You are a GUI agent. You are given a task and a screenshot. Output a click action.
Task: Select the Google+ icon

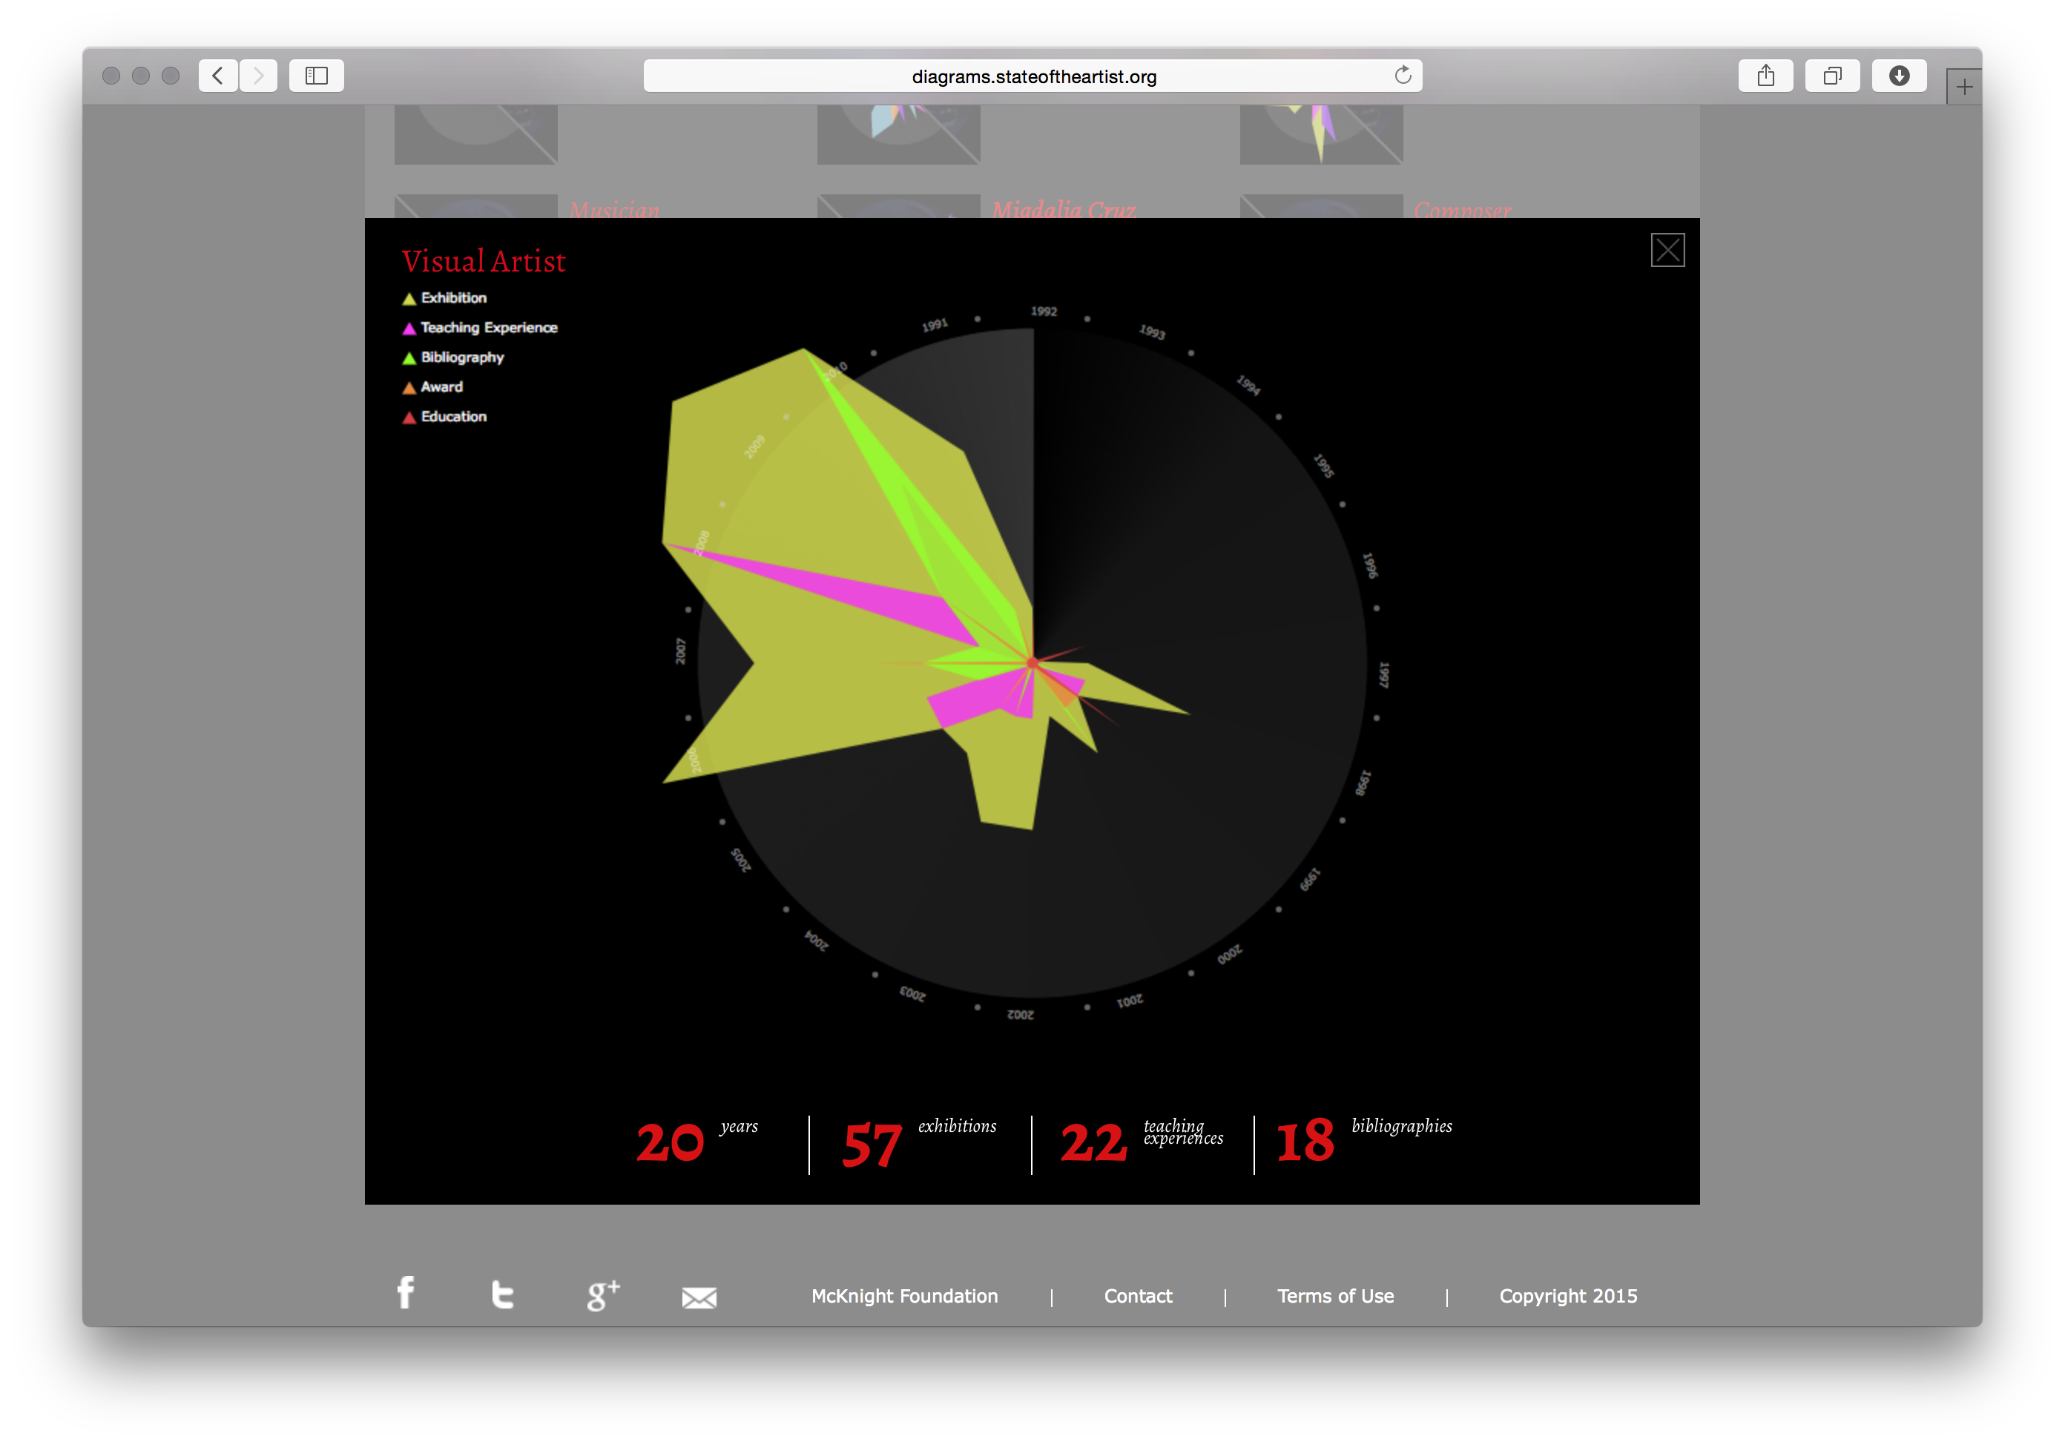[602, 1295]
